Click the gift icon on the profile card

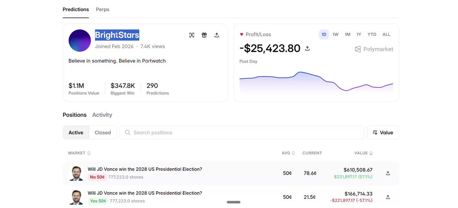204,35
